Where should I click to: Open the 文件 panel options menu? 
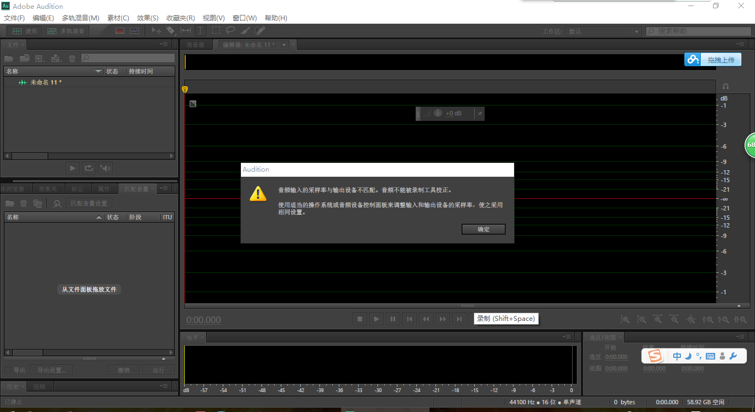pyautogui.click(x=164, y=44)
